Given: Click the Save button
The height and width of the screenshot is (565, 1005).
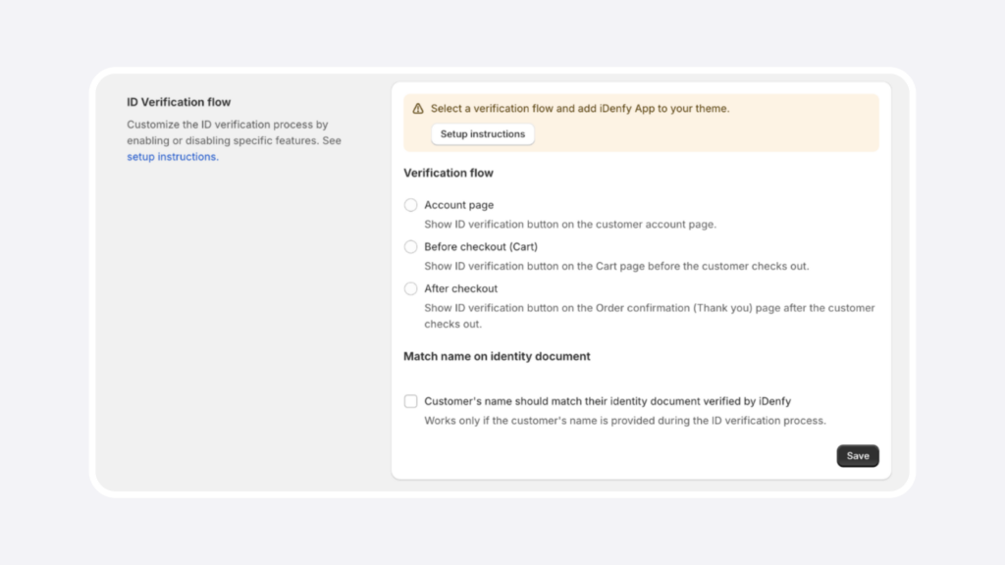Looking at the screenshot, I should point(857,455).
